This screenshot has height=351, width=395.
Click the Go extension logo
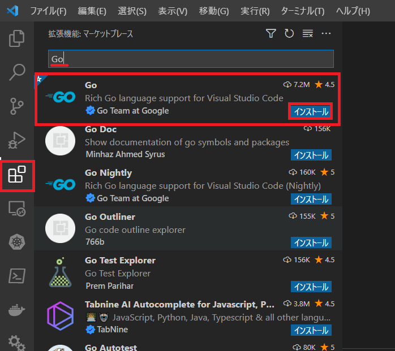coord(61,97)
